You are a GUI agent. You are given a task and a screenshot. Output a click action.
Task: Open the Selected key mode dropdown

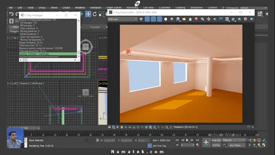tap(234, 140)
